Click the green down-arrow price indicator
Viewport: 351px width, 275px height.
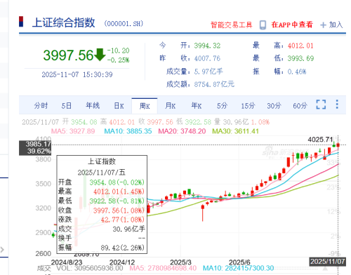pyautogui.click(x=100, y=55)
